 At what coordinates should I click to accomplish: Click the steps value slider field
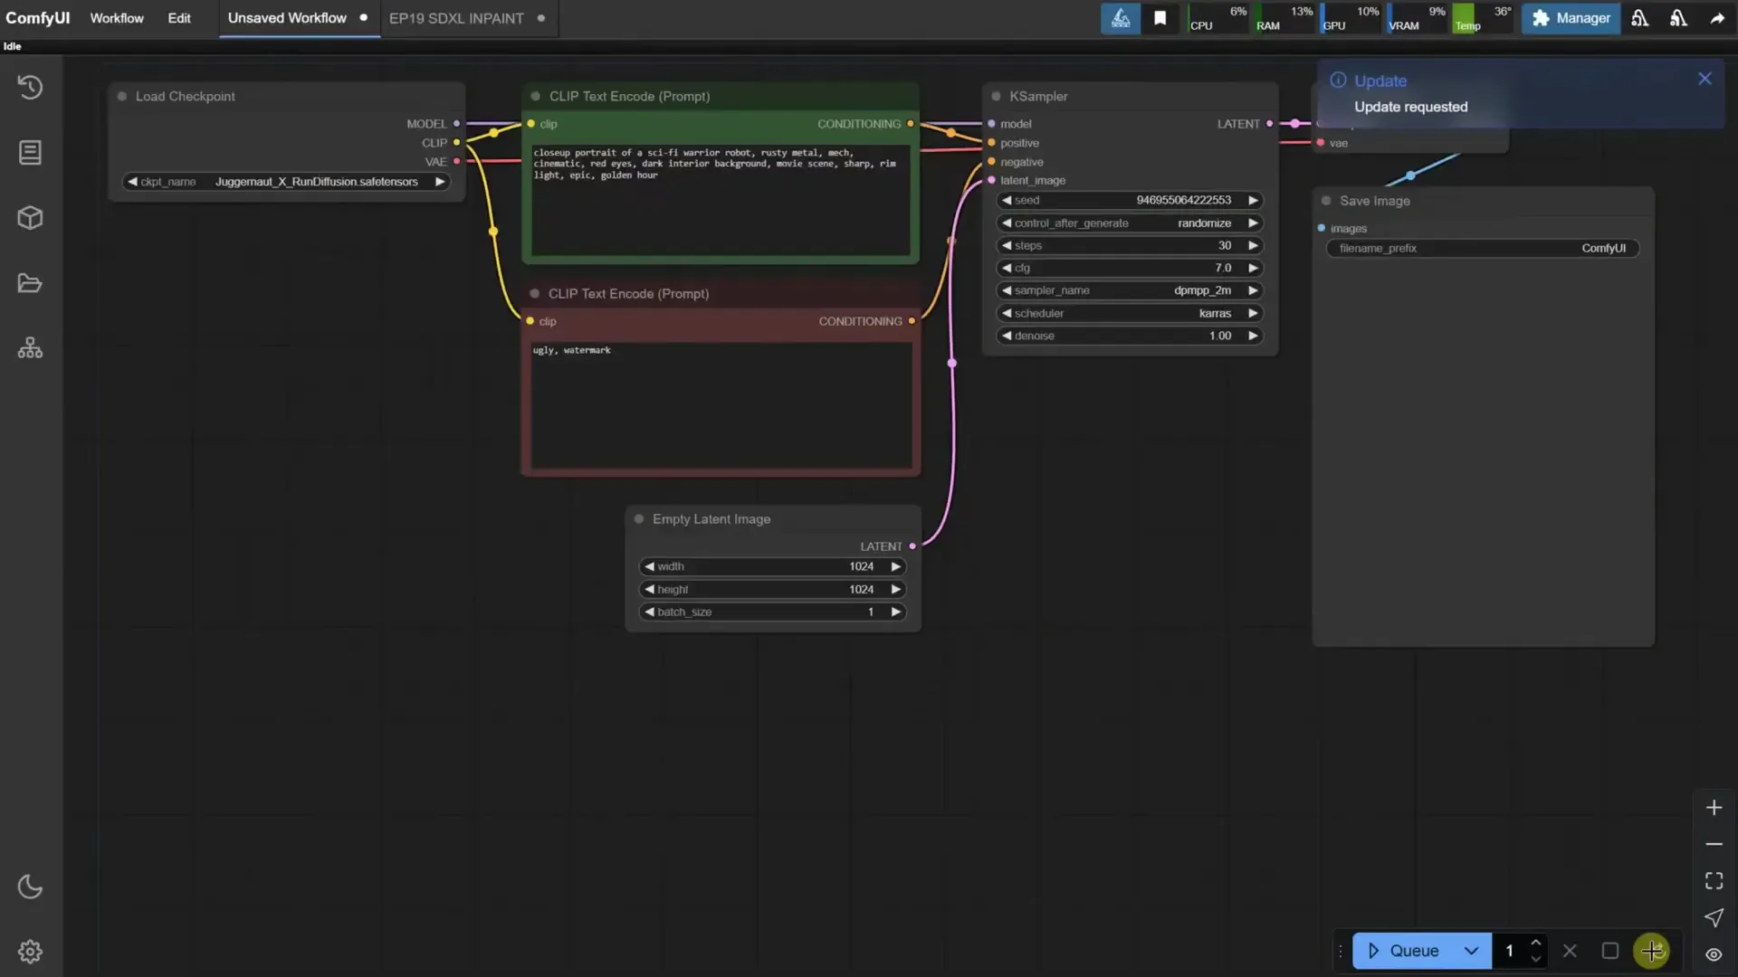pyautogui.click(x=1129, y=245)
